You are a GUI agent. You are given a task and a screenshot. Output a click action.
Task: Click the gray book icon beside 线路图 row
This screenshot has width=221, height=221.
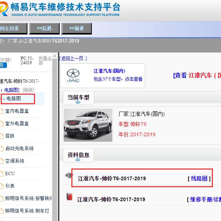[69, 175]
